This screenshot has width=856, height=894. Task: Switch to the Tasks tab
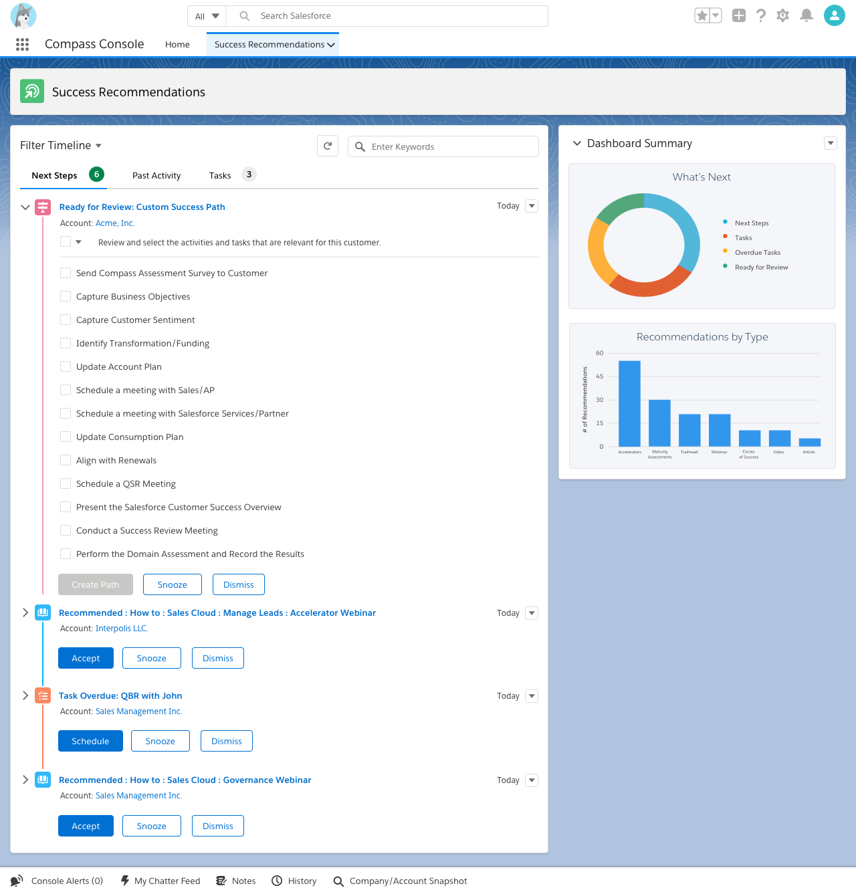pyautogui.click(x=220, y=175)
